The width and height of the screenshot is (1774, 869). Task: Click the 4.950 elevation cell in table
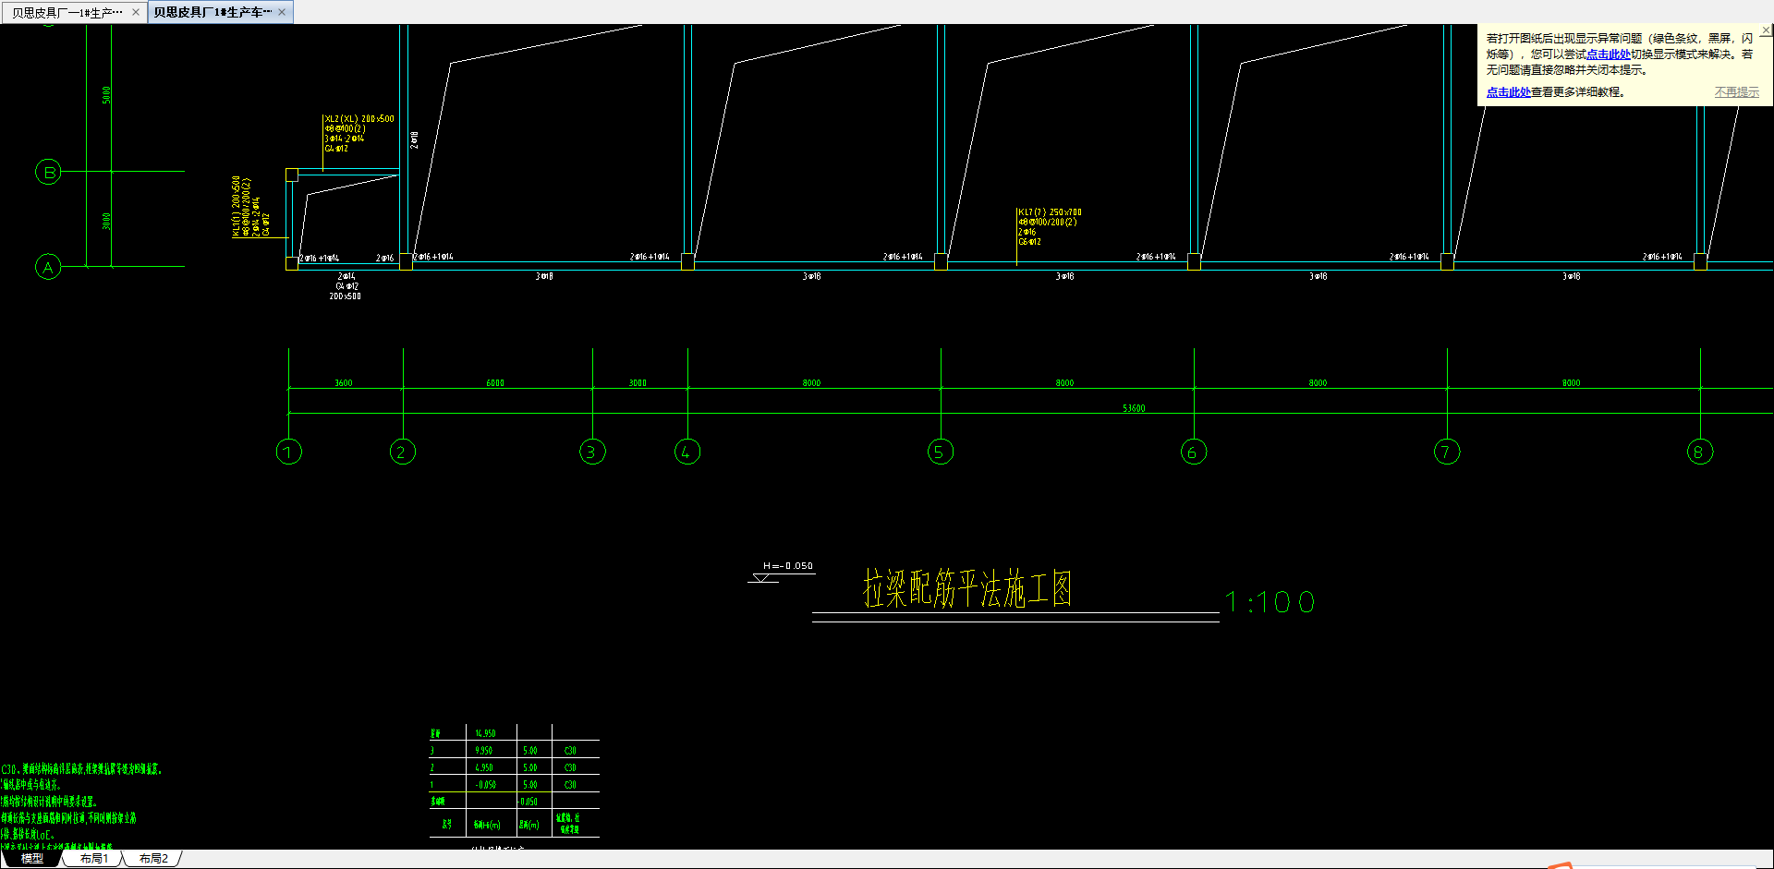(x=484, y=767)
